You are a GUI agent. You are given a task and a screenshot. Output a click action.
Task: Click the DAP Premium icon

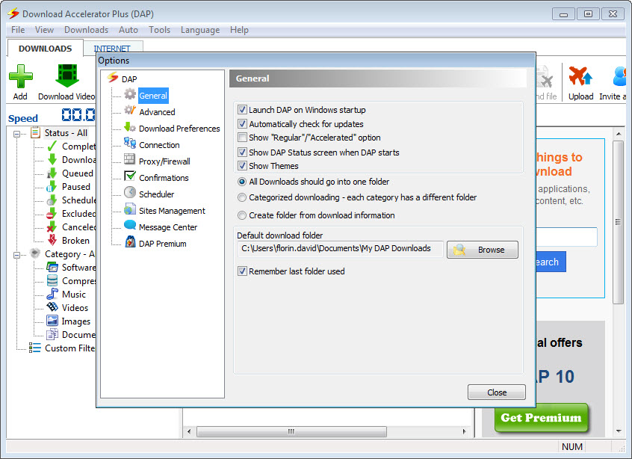130,241
